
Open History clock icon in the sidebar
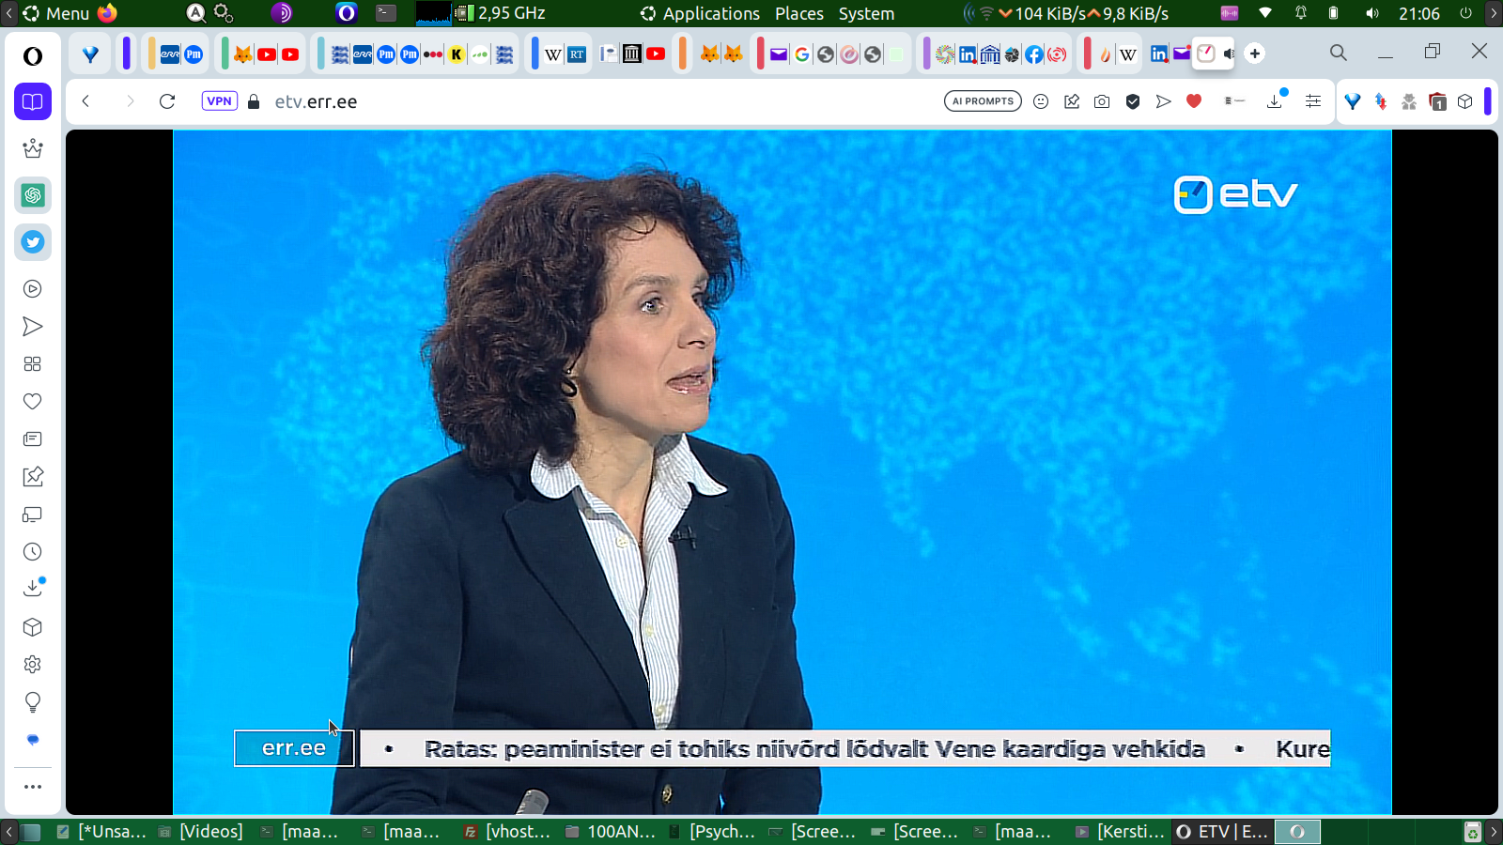coord(33,552)
